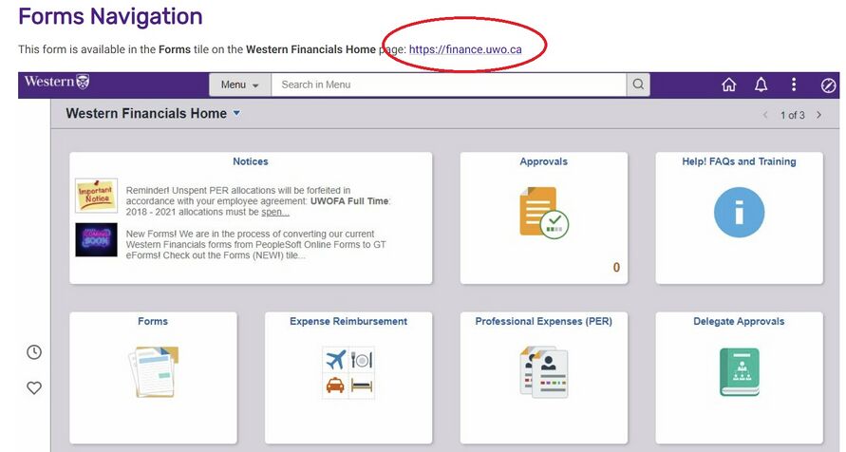
Task: Click the Western university logo
Action: 57,82
